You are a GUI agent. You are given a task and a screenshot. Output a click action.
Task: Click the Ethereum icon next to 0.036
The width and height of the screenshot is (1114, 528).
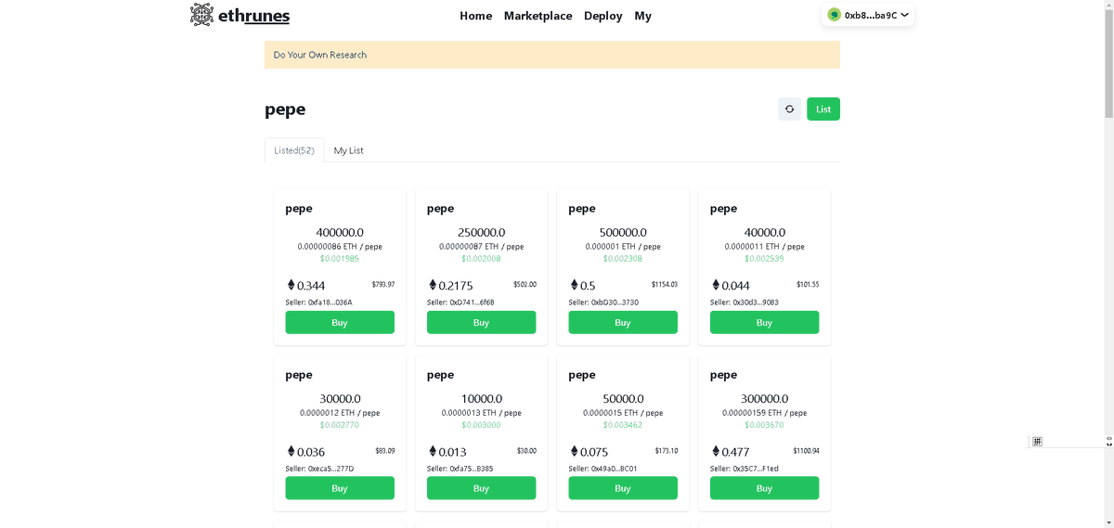coord(291,452)
